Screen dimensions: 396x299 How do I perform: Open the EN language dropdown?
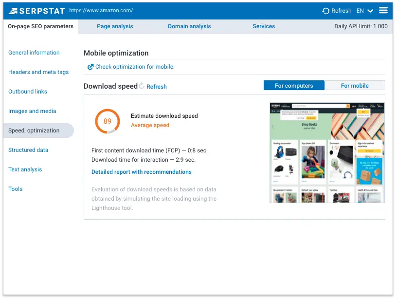click(x=363, y=10)
